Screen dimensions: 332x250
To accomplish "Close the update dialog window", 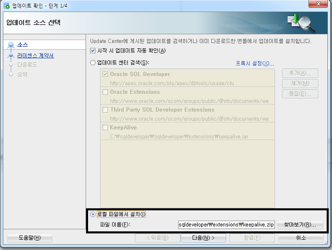I will tap(318, 4).
